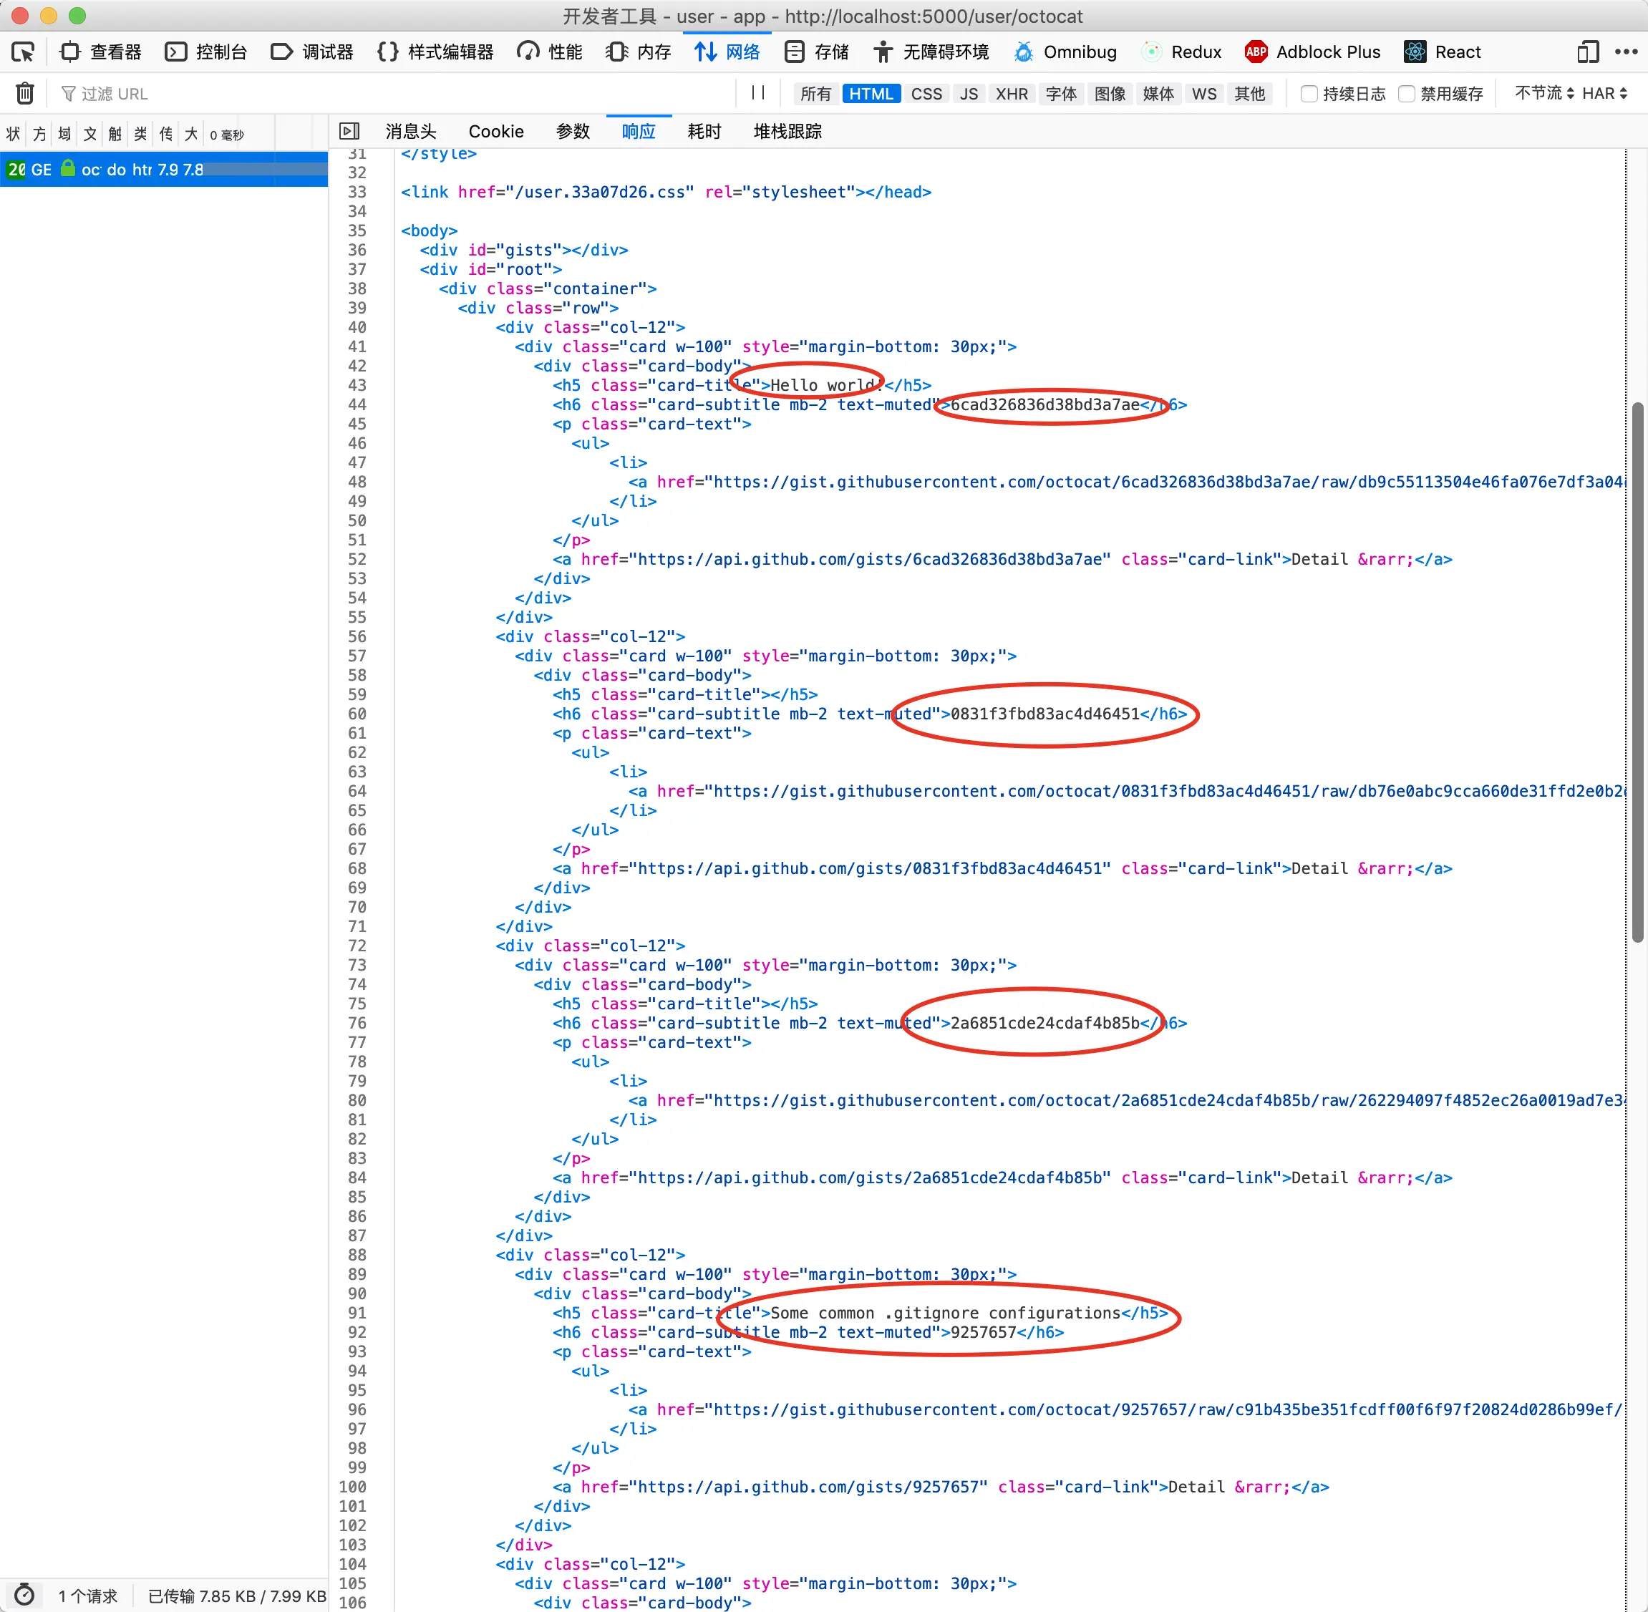Click the response vertical scrollbar thumb
Screen dimensions: 1648x1612
tap(1637, 673)
